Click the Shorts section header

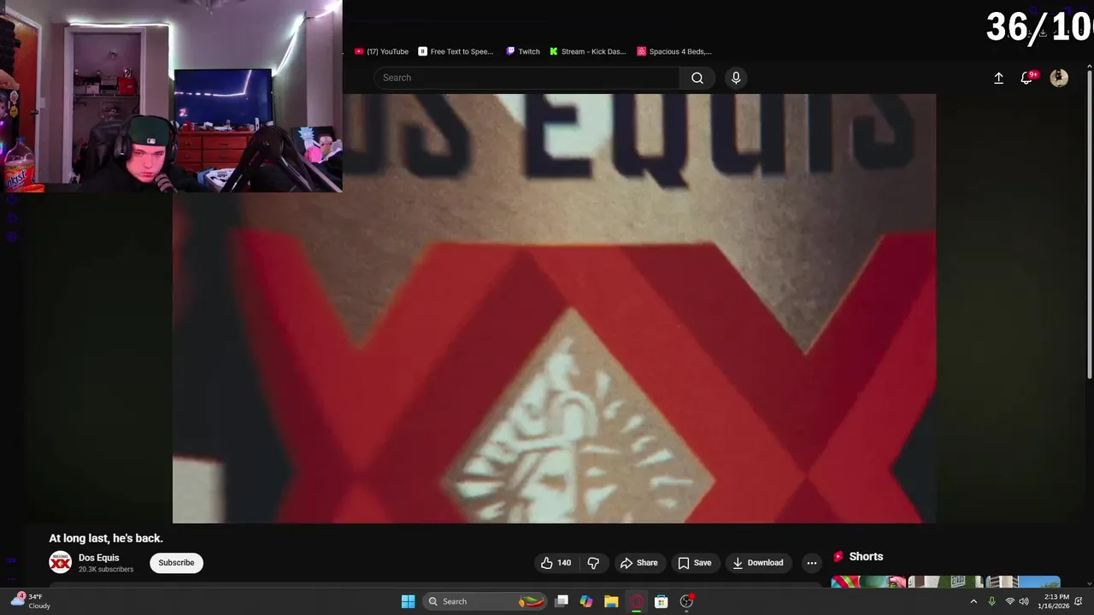coord(858,557)
